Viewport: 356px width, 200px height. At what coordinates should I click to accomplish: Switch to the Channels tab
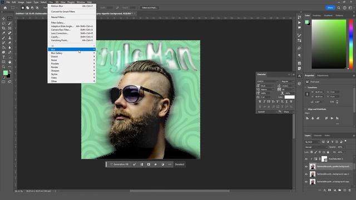(x=318, y=136)
